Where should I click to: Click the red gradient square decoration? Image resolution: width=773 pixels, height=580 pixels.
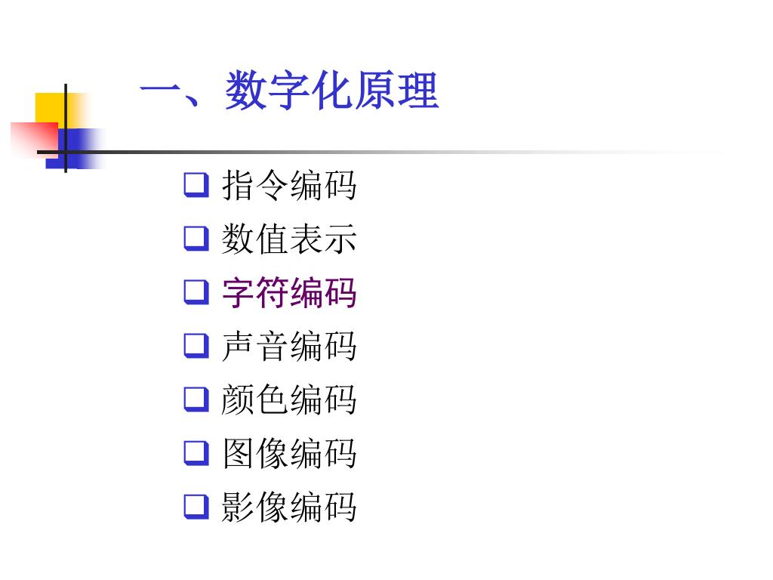coord(34,139)
